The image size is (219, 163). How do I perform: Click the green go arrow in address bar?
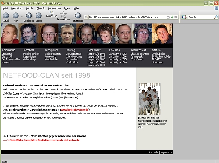coord(172,17)
